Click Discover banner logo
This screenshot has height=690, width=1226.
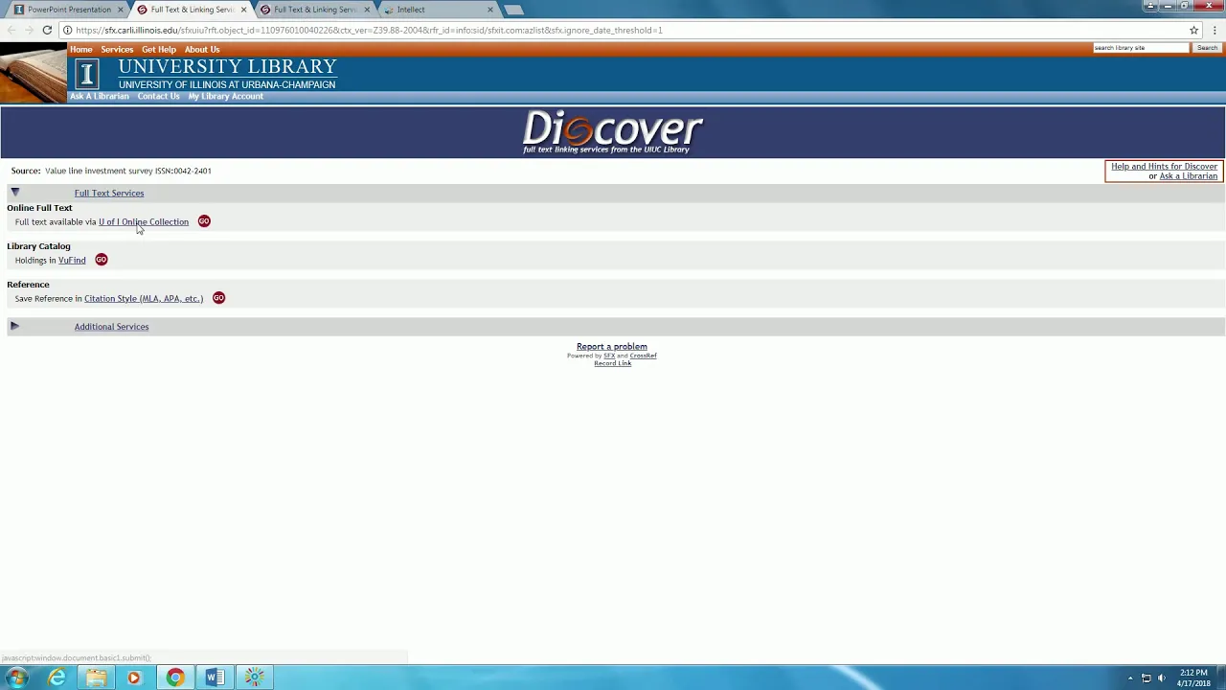pos(613,131)
